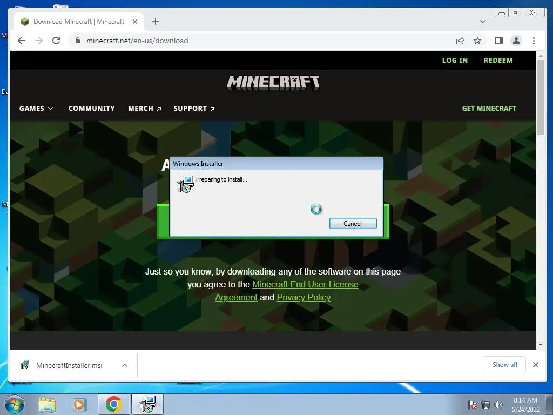This screenshot has width=553, height=415.
Task: Expand MinecraftInstaller.msi download options chevron
Action: coord(125,365)
